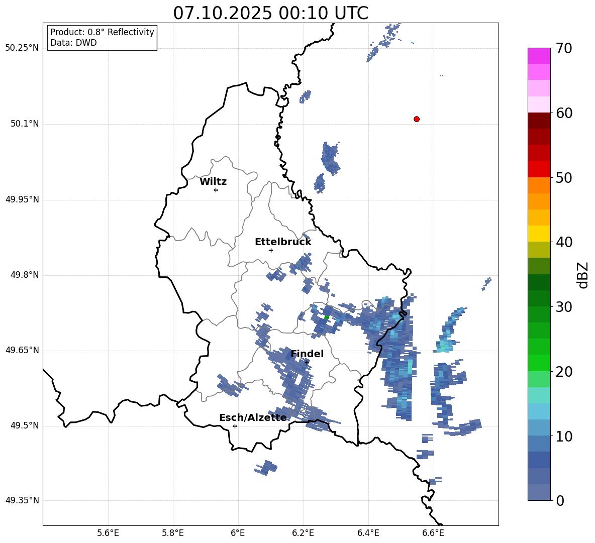Click the 70 colorbar tick label
This screenshot has height=543, width=595.
[564, 49]
